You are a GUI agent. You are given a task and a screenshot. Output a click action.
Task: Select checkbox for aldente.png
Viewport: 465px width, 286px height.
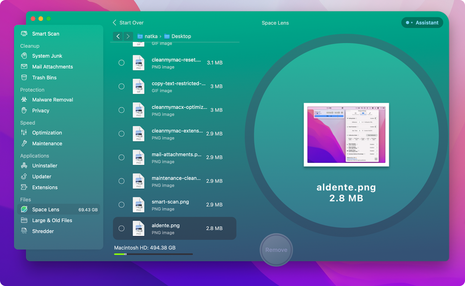click(x=121, y=228)
